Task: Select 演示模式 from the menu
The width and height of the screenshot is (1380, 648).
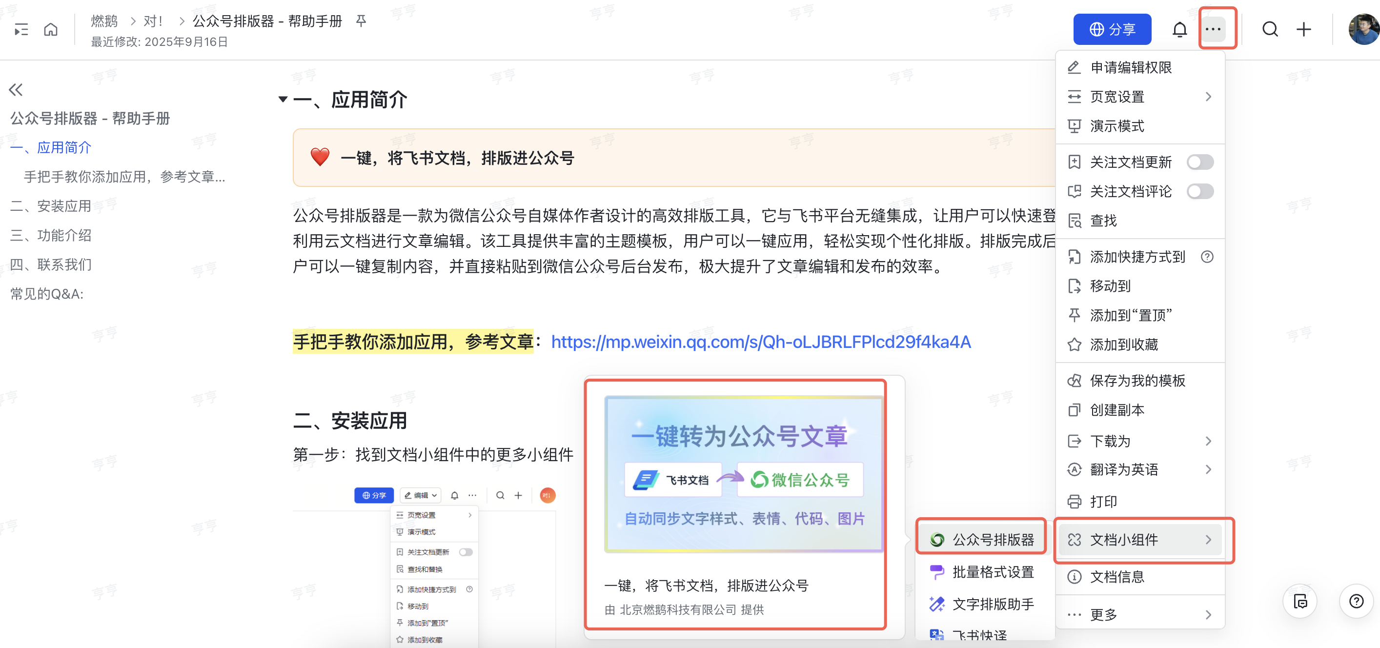Action: pyautogui.click(x=1117, y=126)
